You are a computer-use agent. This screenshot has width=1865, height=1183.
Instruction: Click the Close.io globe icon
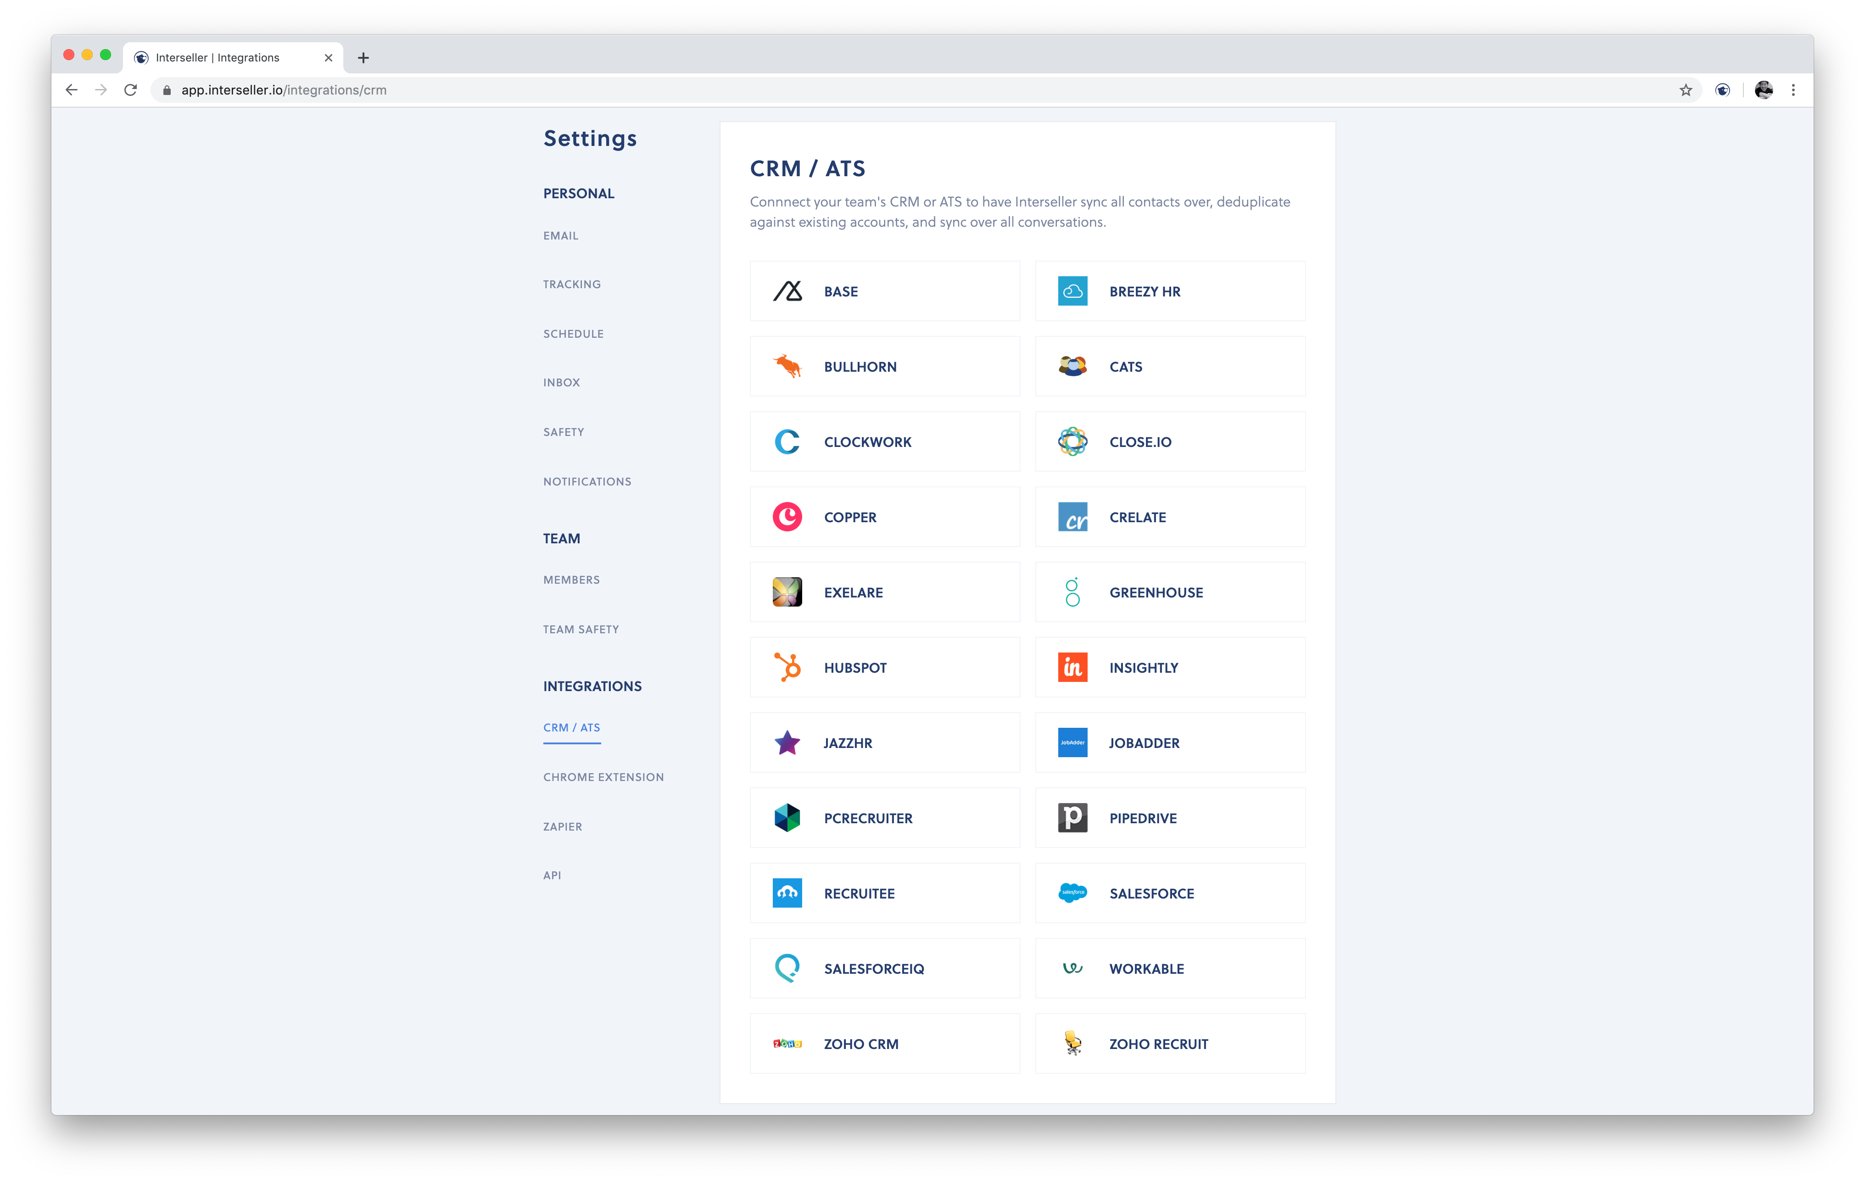point(1072,441)
